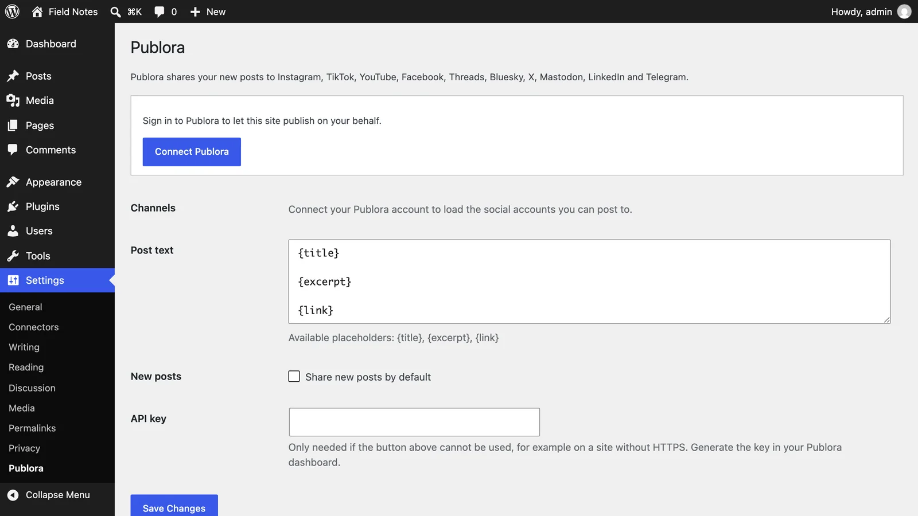Enable Share new posts by default
The image size is (918, 516).
point(294,377)
